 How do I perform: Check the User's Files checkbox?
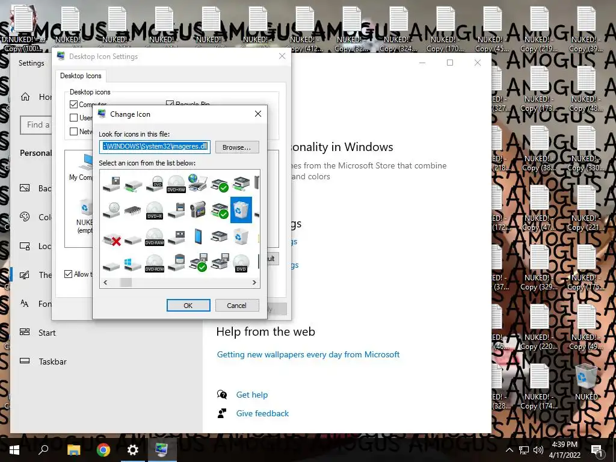click(73, 117)
